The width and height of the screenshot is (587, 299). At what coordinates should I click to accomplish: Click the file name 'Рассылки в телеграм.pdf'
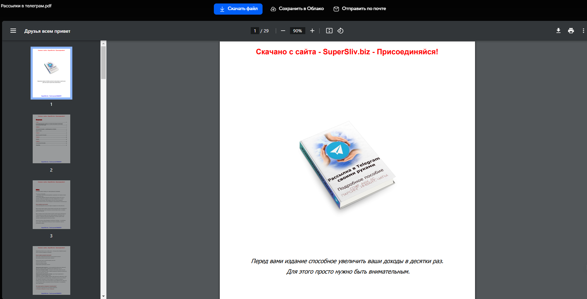tap(26, 6)
